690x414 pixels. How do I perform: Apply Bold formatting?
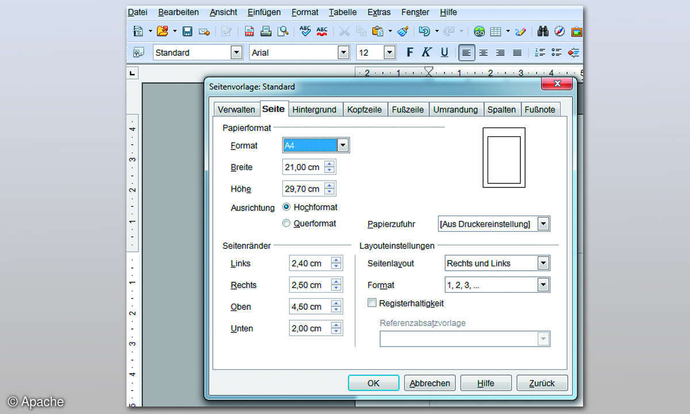tap(409, 52)
